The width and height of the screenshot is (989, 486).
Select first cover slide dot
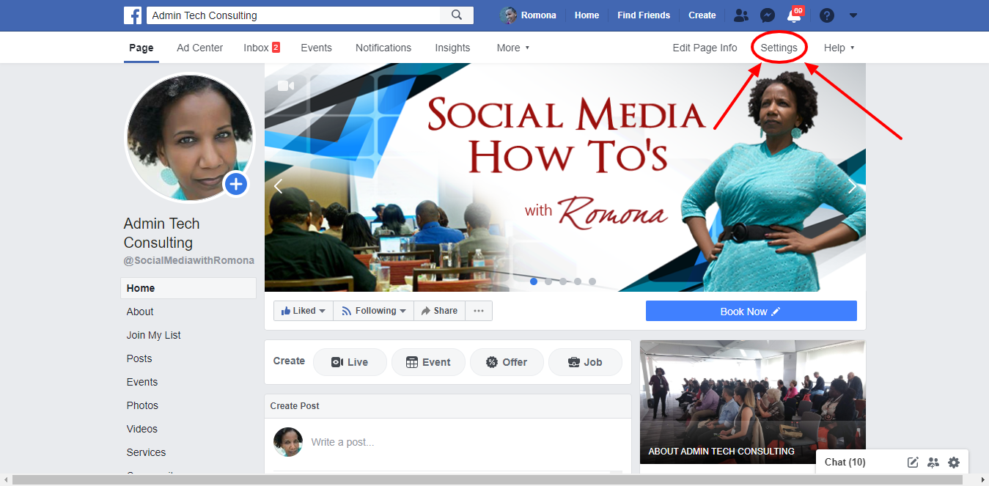(x=534, y=281)
